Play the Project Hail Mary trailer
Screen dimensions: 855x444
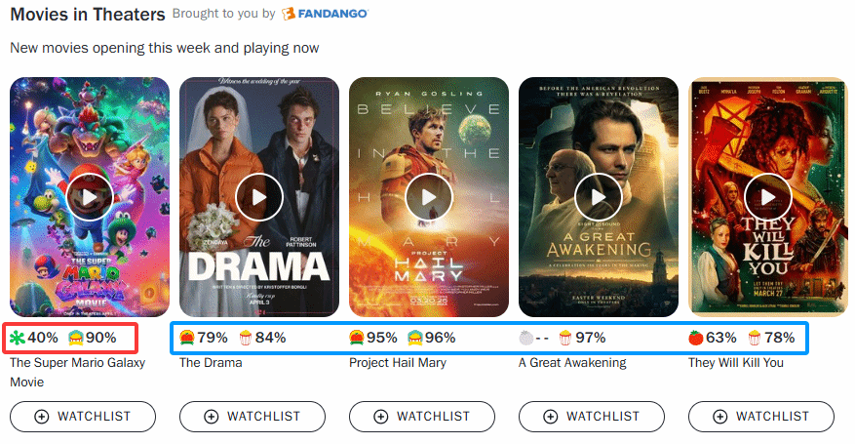click(x=429, y=198)
